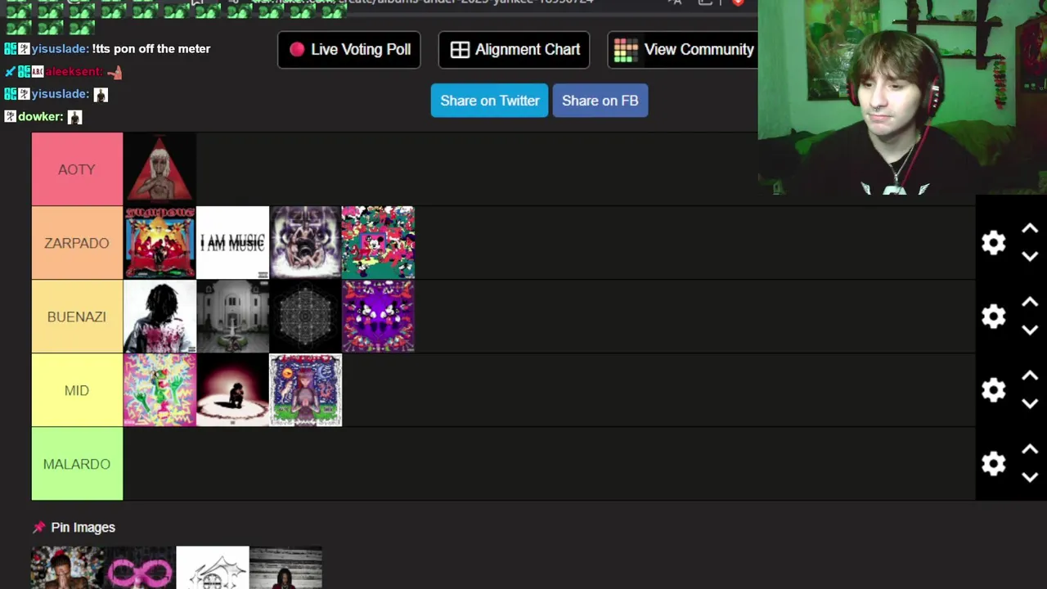This screenshot has height=589, width=1047.
Task: Select the red-glow crouching figure album
Action: point(232,390)
